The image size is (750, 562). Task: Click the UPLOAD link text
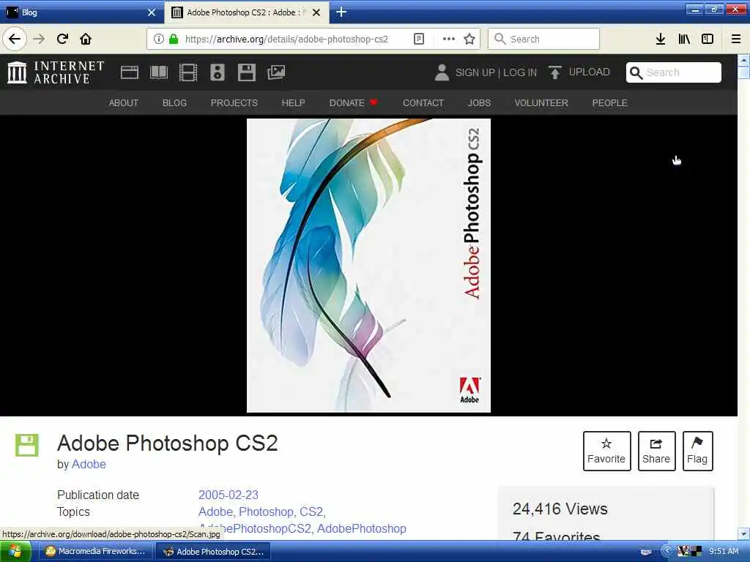tap(590, 72)
